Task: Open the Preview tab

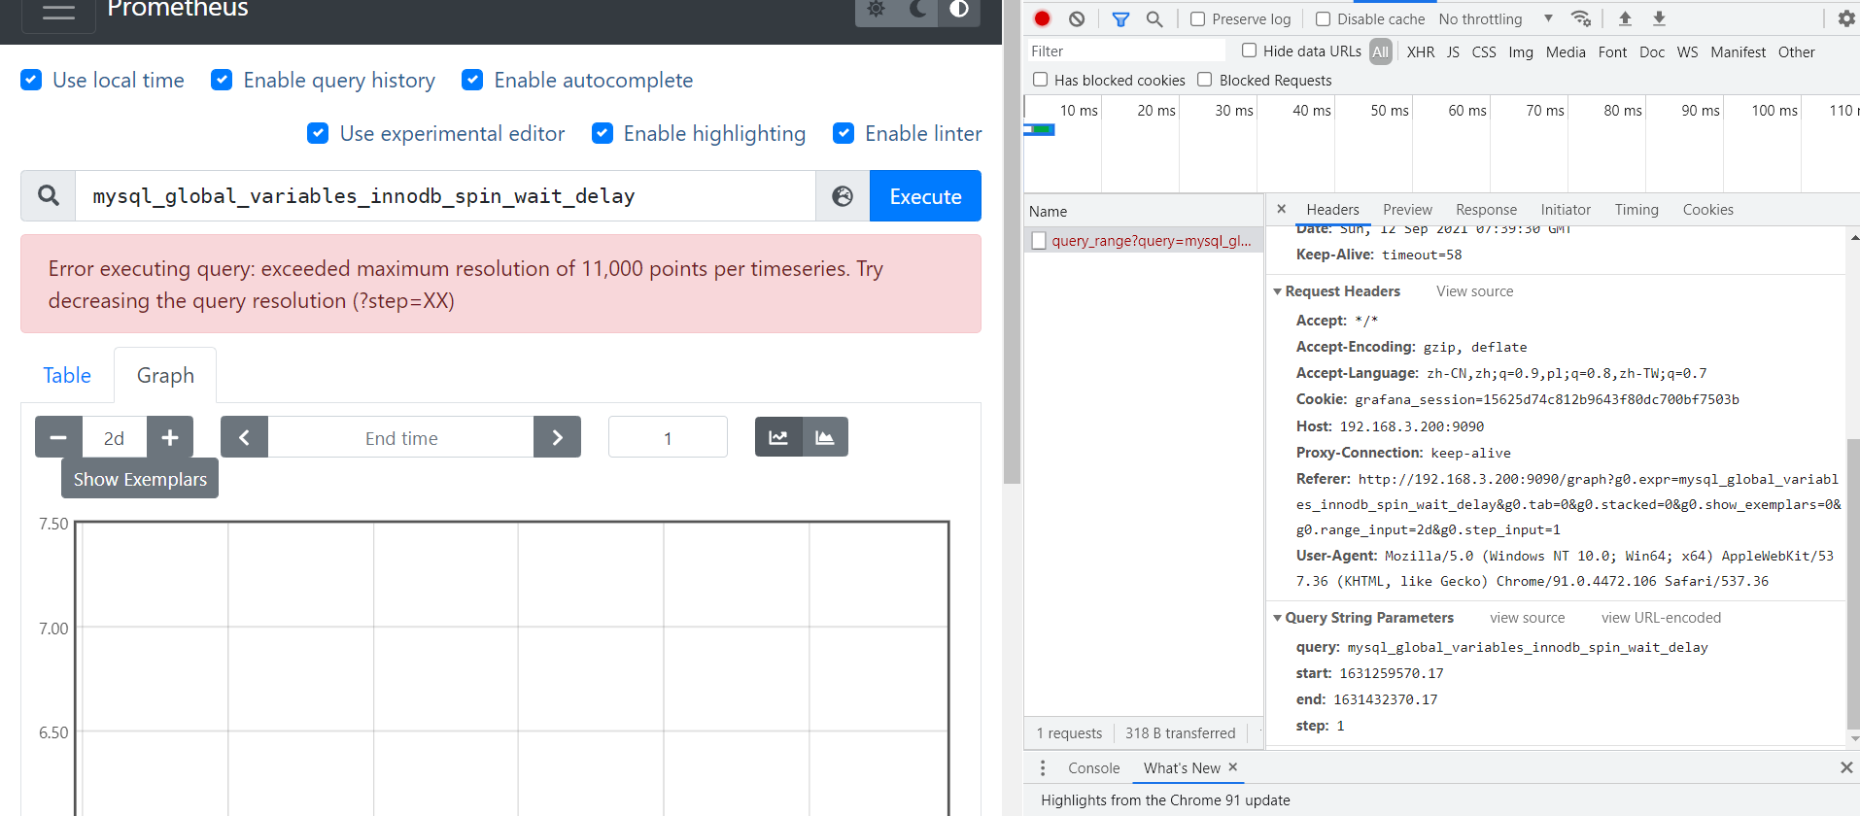Action: pyautogui.click(x=1407, y=210)
